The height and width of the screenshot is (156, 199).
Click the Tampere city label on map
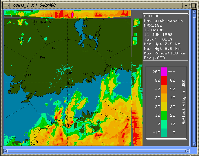[42, 21]
